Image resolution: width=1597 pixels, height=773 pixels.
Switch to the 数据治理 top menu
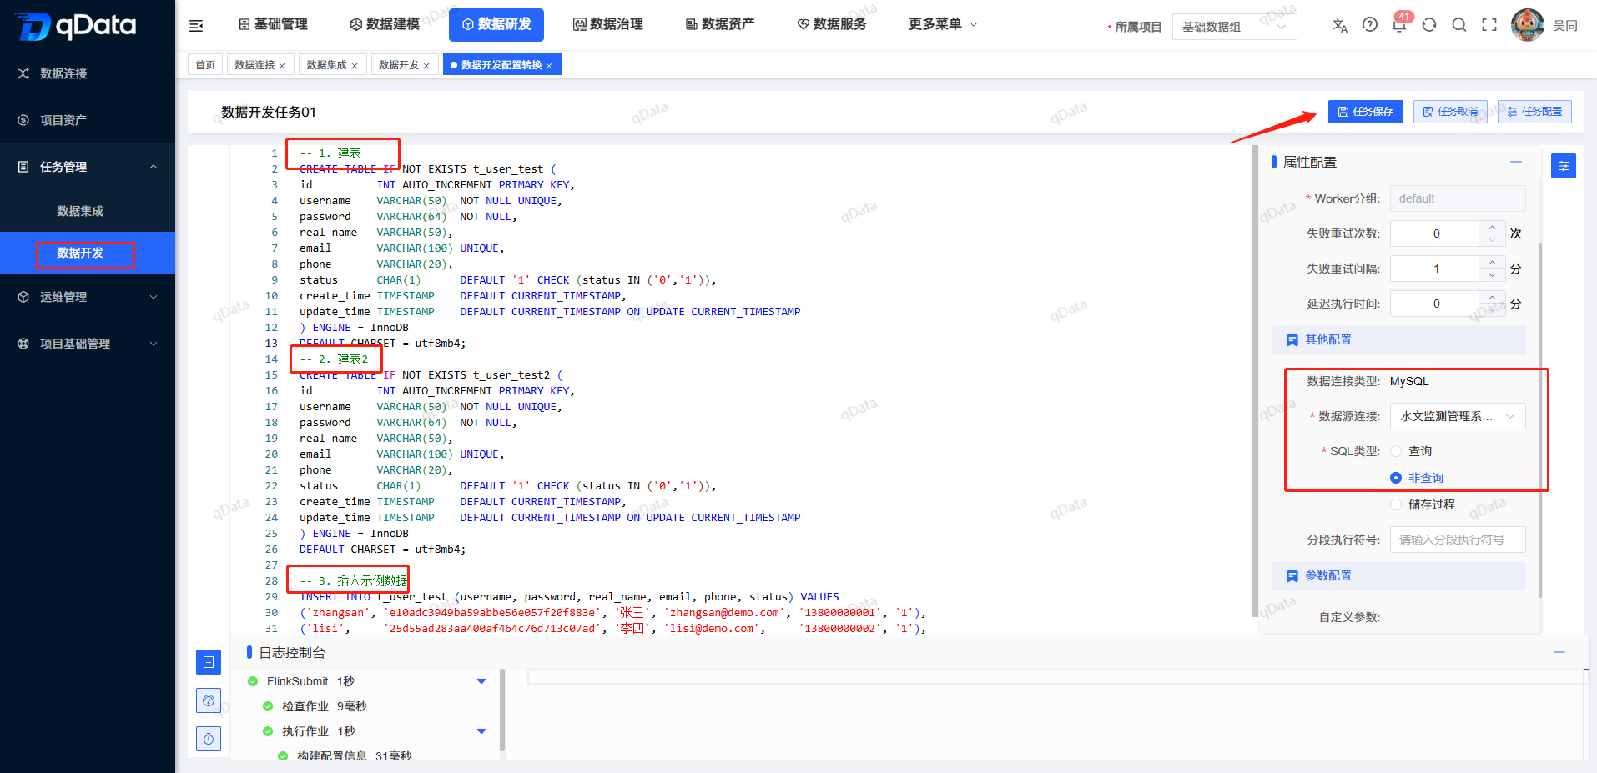click(608, 24)
